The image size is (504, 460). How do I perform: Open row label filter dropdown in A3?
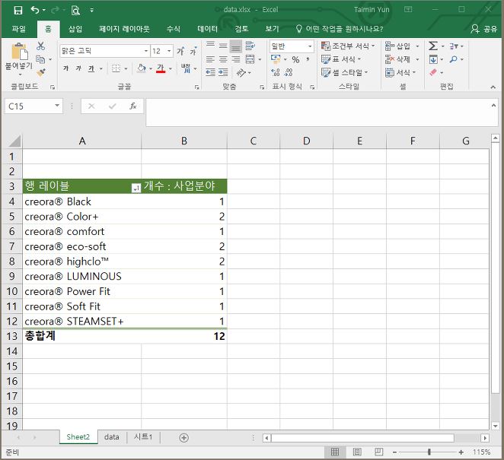point(136,188)
